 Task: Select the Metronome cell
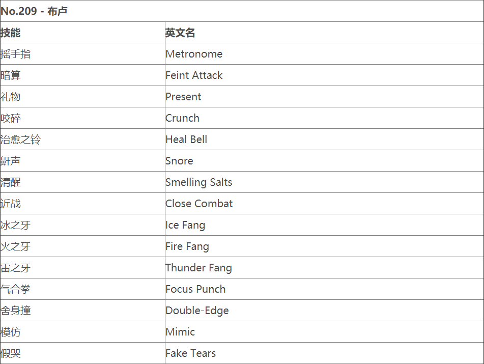pyautogui.click(x=194, y=54)
